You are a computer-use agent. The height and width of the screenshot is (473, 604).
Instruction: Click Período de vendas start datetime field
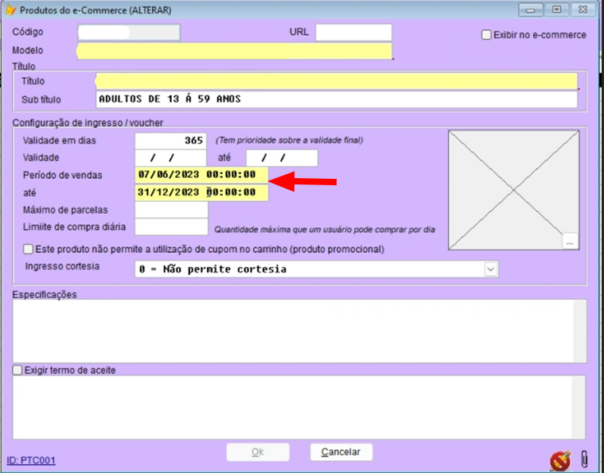pos(201,175)
